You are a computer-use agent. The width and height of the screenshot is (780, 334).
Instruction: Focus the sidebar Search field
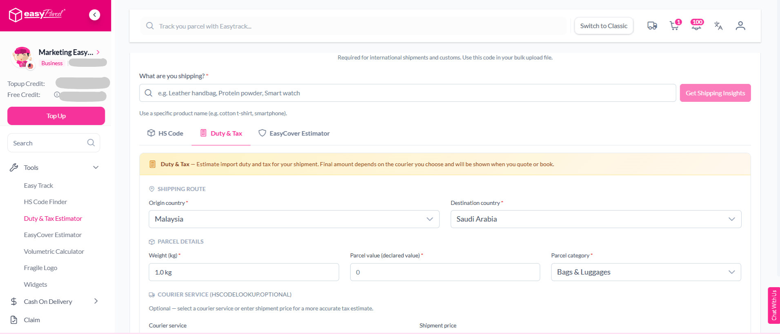click(53, 143)
